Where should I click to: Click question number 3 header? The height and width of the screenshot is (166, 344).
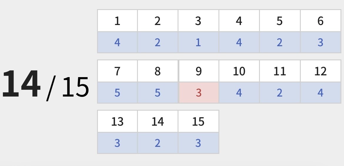pos(198,21)
